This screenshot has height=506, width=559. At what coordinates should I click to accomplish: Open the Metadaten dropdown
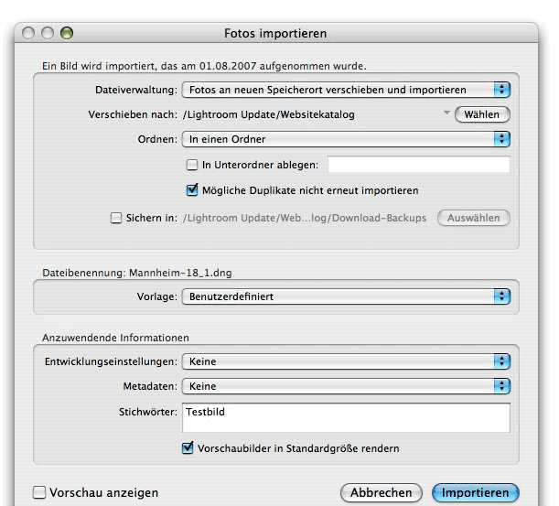coord(346,386)
